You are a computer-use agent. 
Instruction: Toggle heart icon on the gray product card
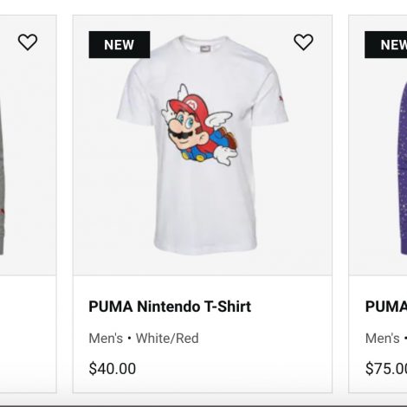[28, 42]
